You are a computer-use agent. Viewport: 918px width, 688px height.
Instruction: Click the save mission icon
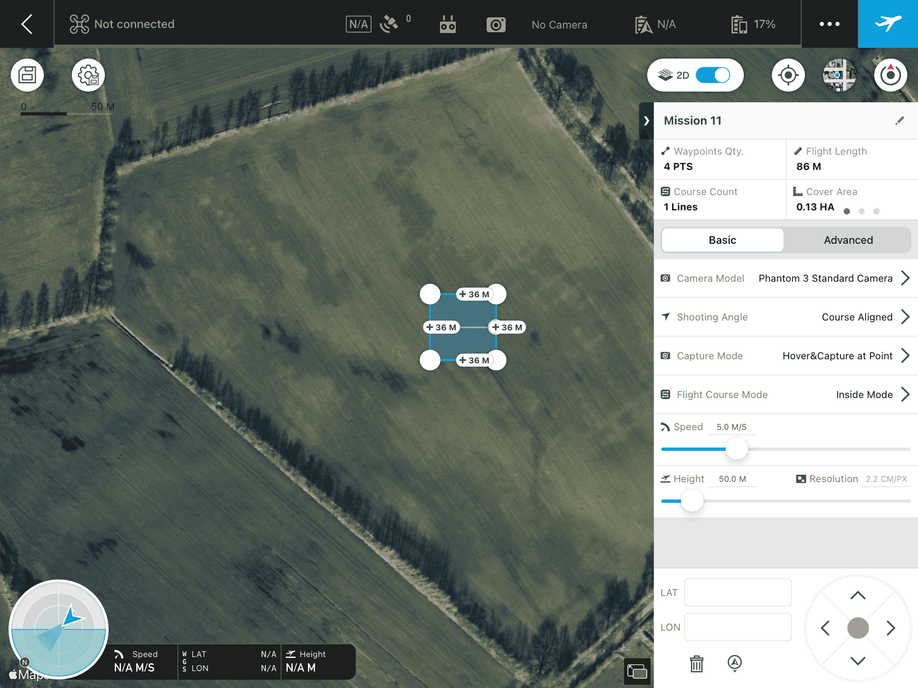pyautogui.click(x=27, y=75)
